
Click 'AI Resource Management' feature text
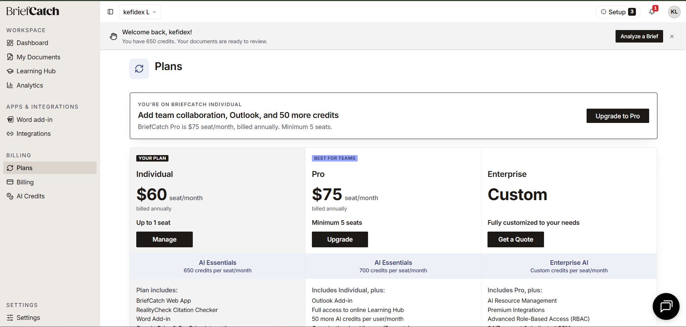click(x=522, y=301)
